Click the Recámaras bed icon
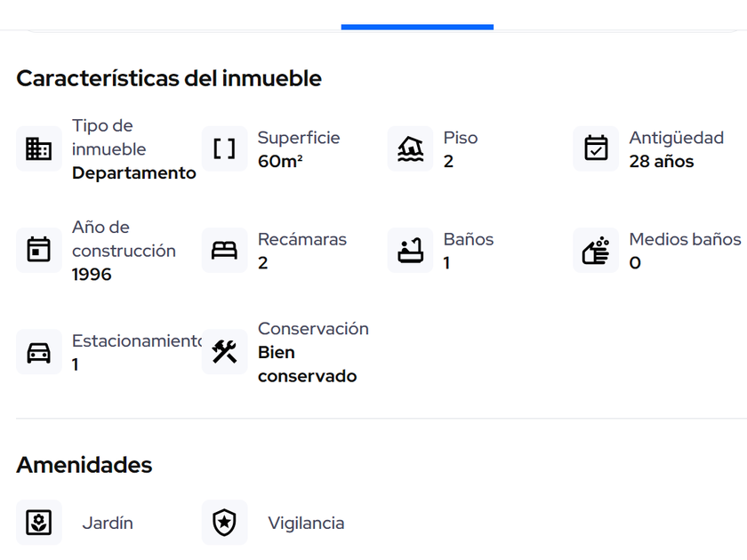This screenshot has height=560, width=747. (x=225, y=250)
